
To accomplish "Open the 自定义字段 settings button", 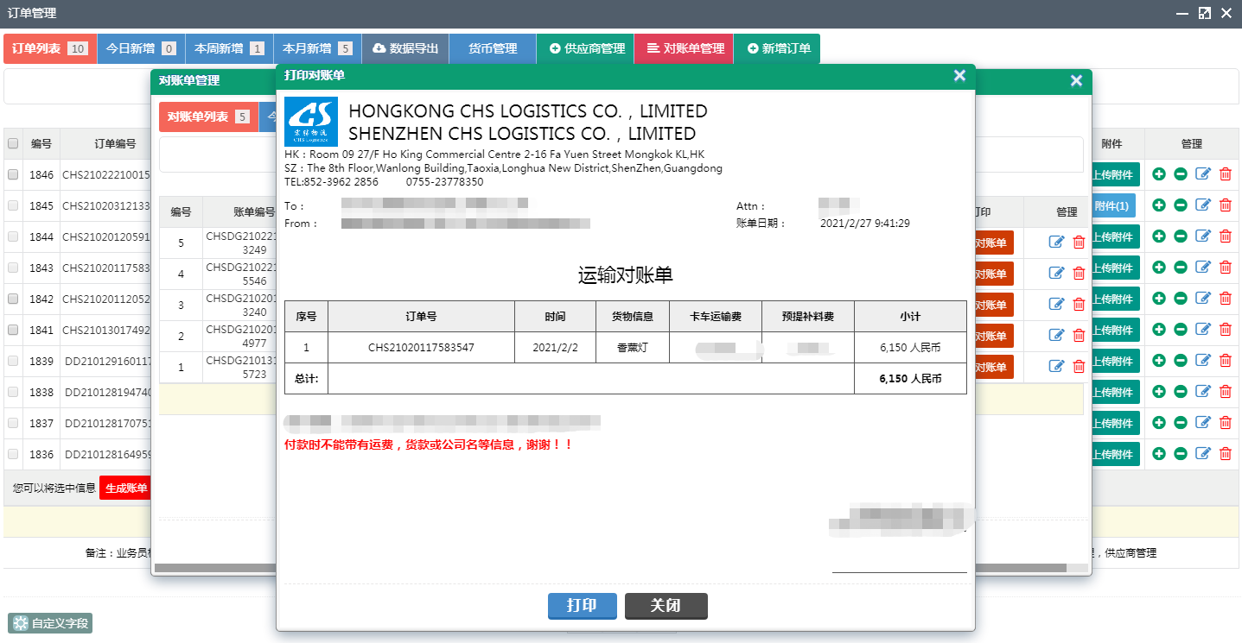I will [50, 623].
